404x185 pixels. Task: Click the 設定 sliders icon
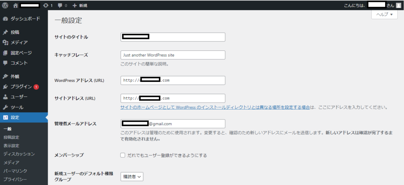[5, 117]
